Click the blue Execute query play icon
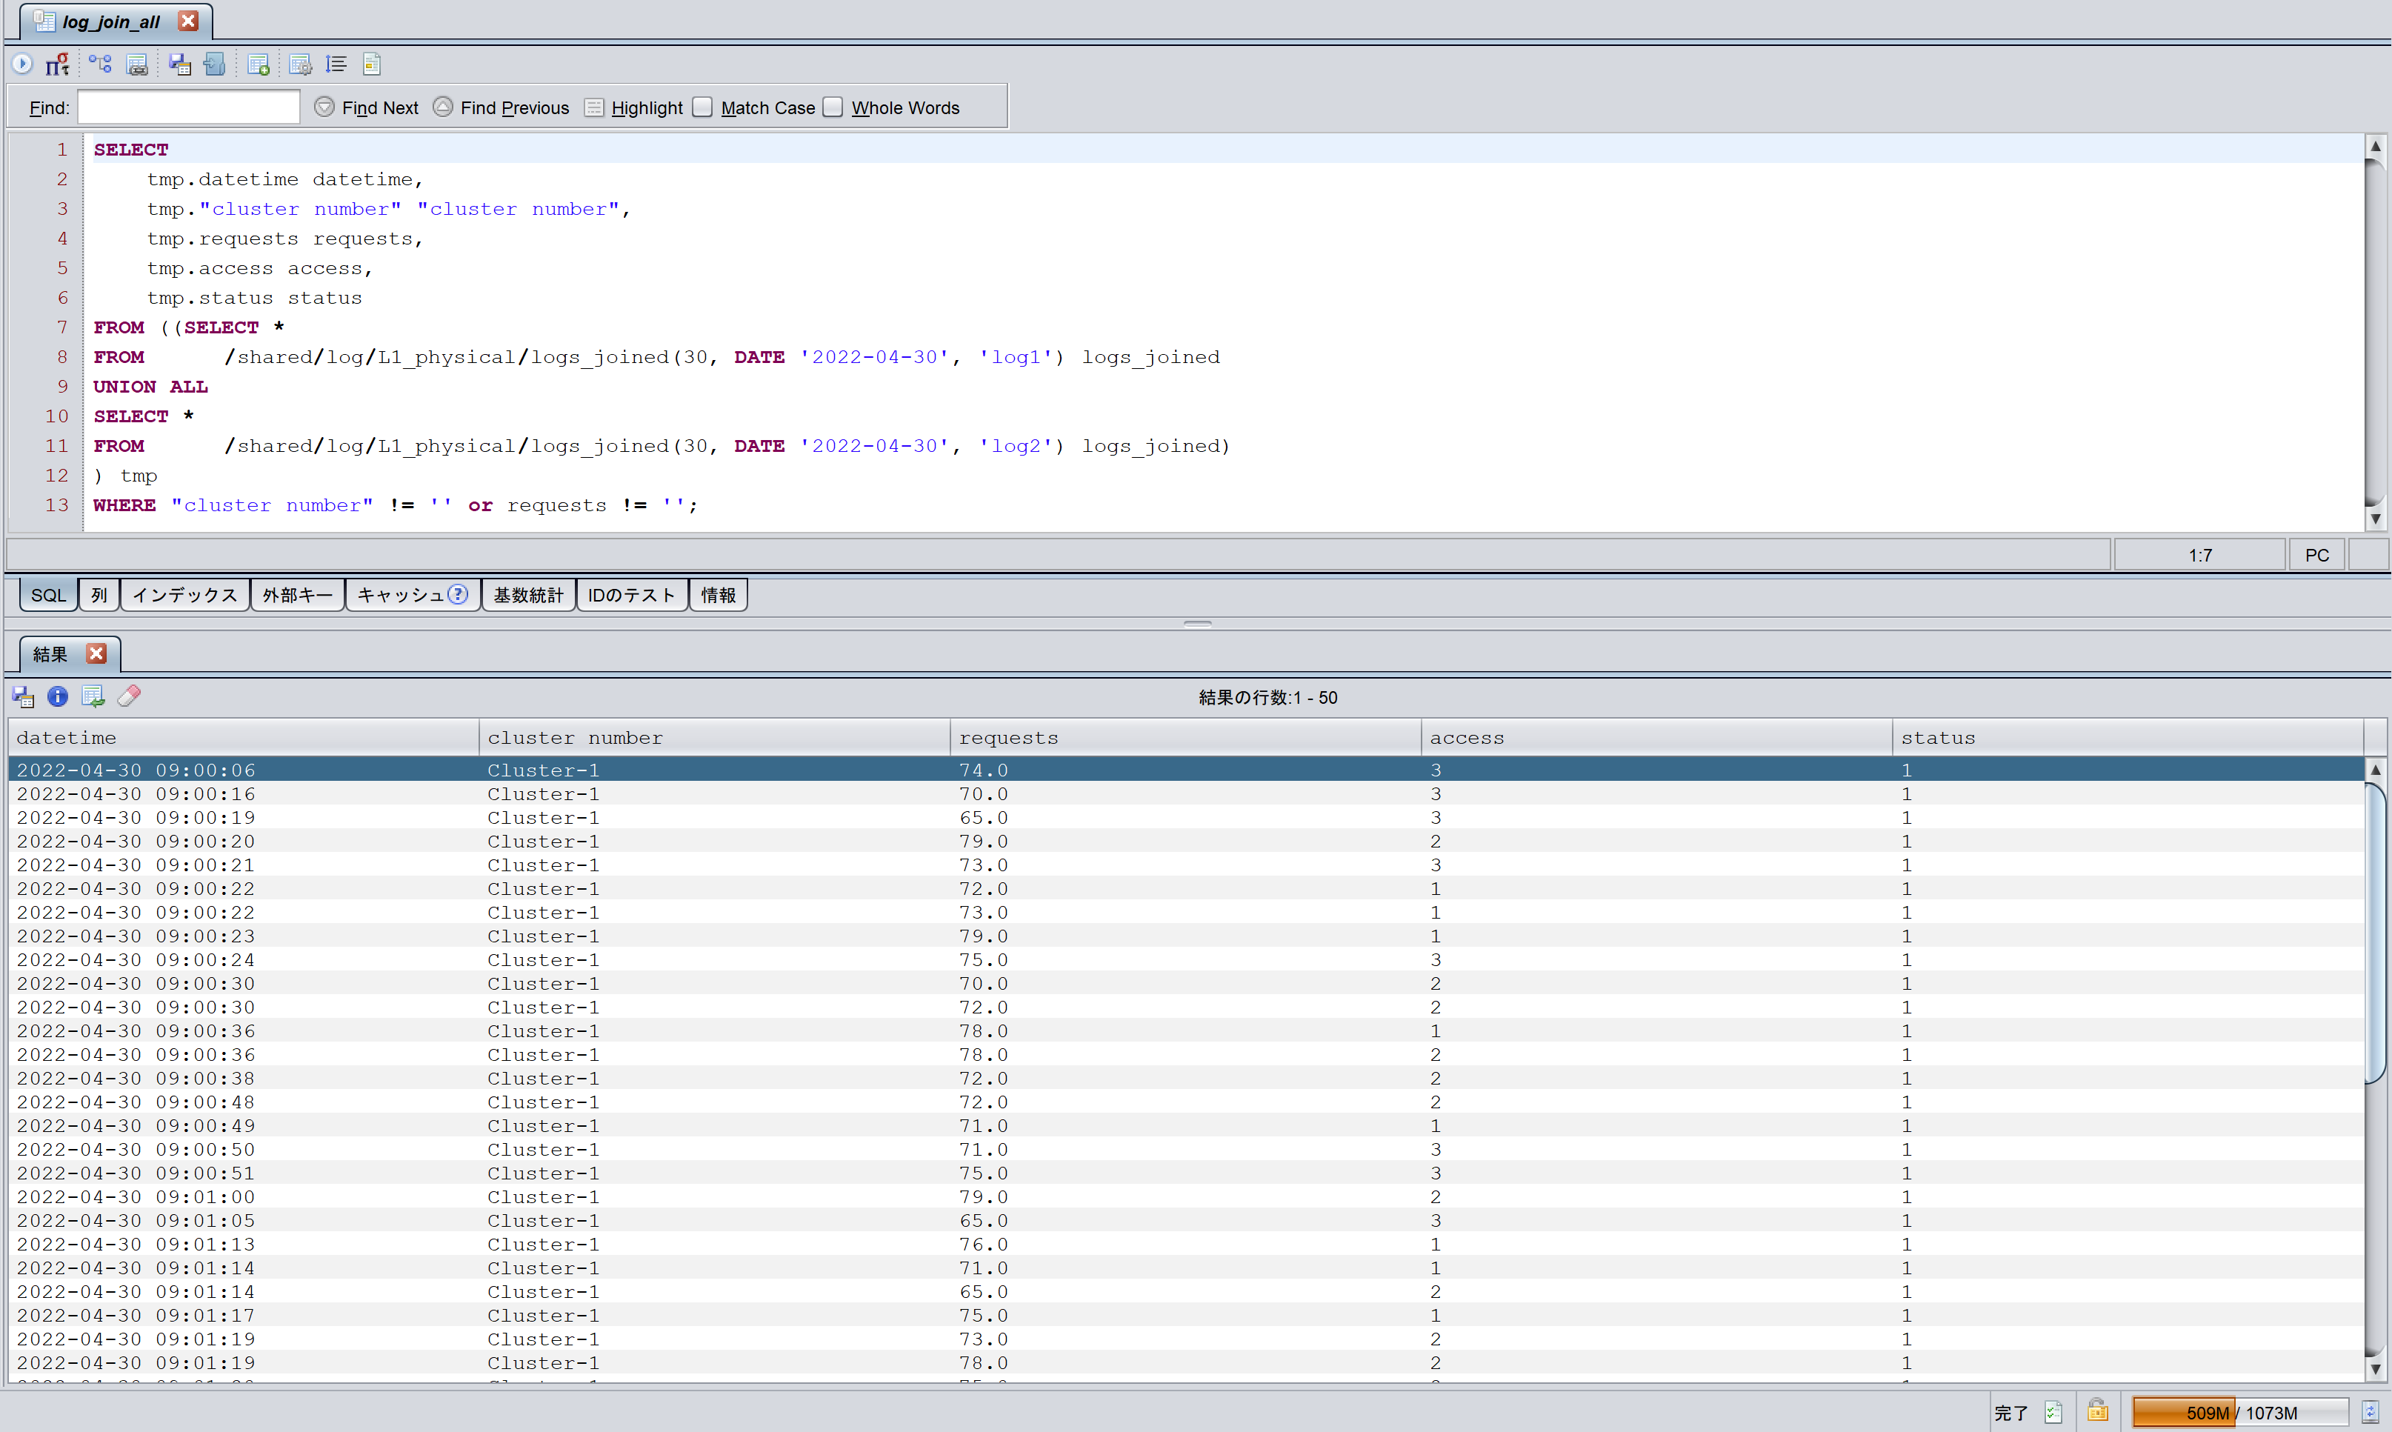 22,64
